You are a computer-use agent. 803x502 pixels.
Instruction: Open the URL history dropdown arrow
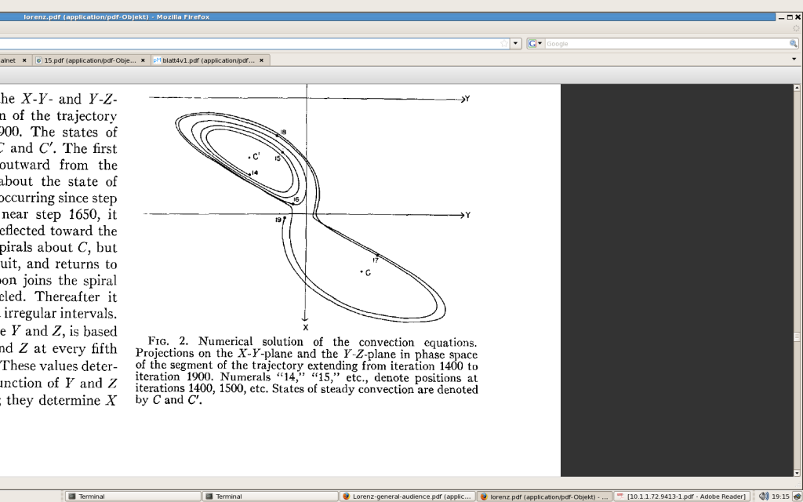tap(516, 44)
